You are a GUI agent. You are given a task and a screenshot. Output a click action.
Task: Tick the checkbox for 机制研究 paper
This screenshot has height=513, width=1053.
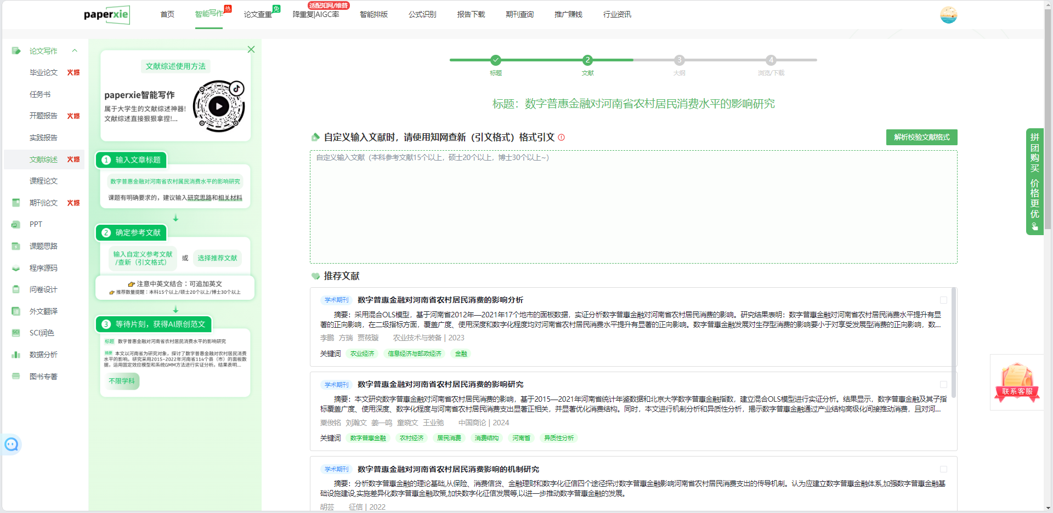point(943,469)
